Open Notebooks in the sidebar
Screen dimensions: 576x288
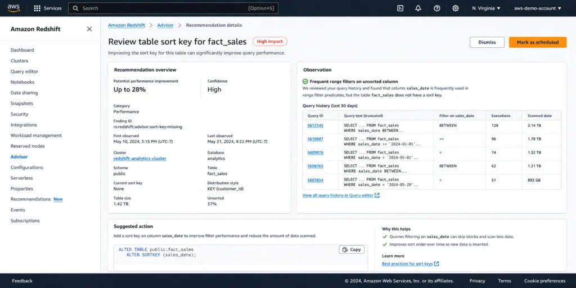(22, 82)
